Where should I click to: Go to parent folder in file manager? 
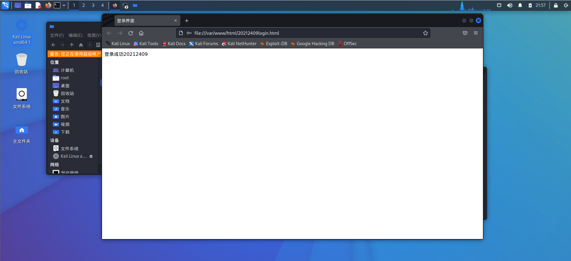pos(72,45)
